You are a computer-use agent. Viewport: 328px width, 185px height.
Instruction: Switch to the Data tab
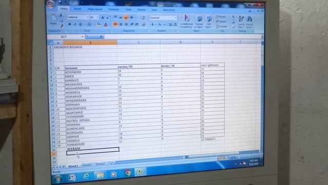(x=129, y=10)
